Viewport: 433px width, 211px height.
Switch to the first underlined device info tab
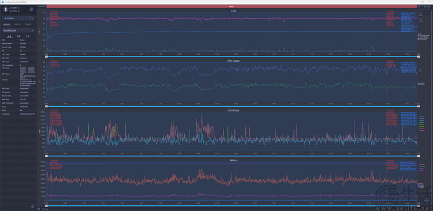(x=9, y=36)
